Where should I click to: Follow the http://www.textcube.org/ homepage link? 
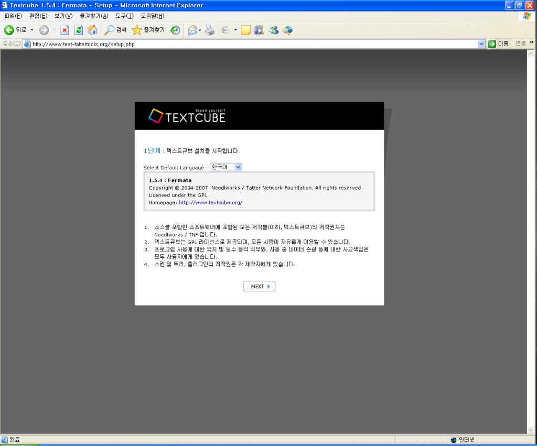point(211,202)
